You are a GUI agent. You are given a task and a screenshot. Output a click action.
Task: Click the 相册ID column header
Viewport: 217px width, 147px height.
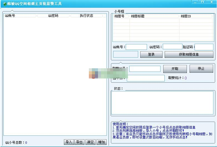(x=196, y=16)
